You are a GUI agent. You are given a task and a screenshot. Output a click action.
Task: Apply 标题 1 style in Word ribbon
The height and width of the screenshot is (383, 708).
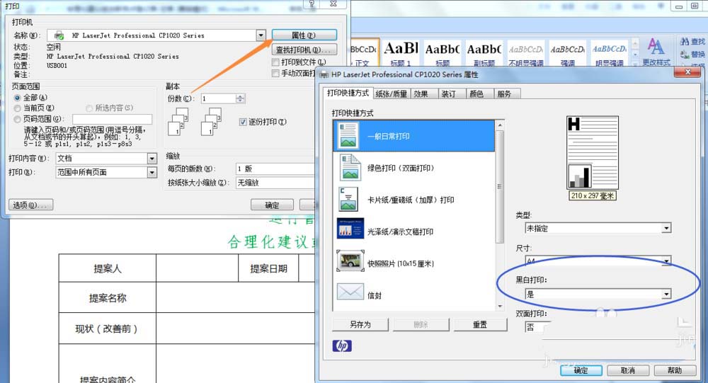coord(401,53)
